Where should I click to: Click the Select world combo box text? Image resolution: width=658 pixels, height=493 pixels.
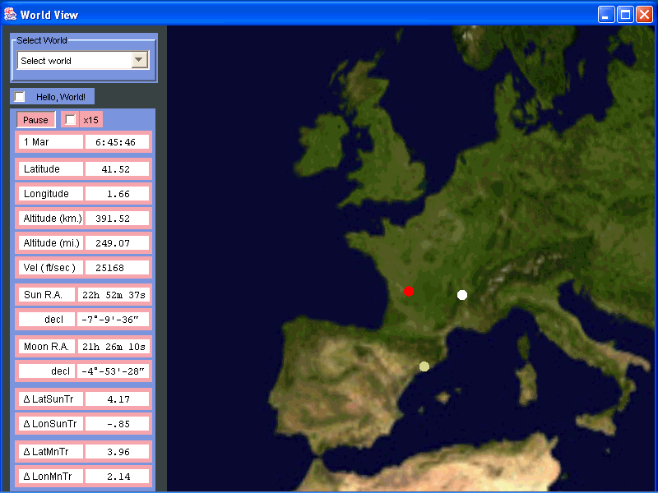click(74, 61)
